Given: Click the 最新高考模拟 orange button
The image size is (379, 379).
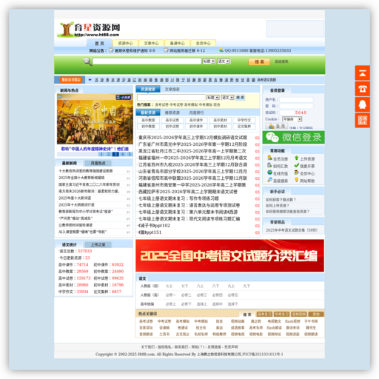Looking at the screenshot, I should coord(71,80).
